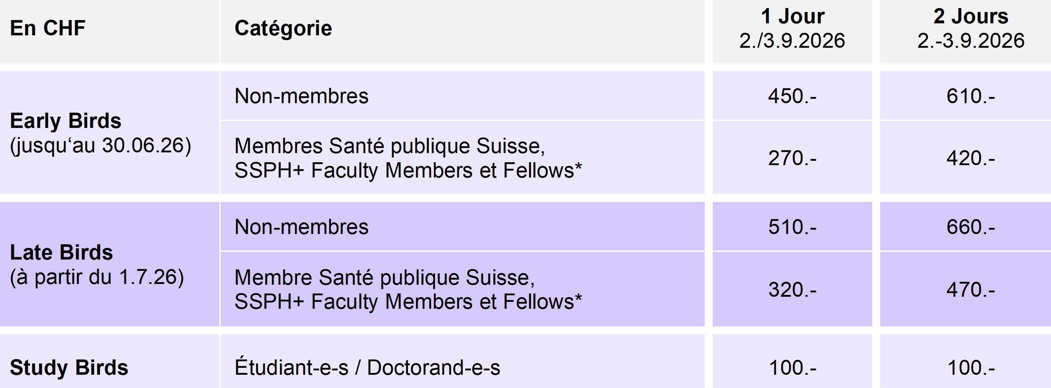Click the 270.- price cell

[x=792, y=158]
